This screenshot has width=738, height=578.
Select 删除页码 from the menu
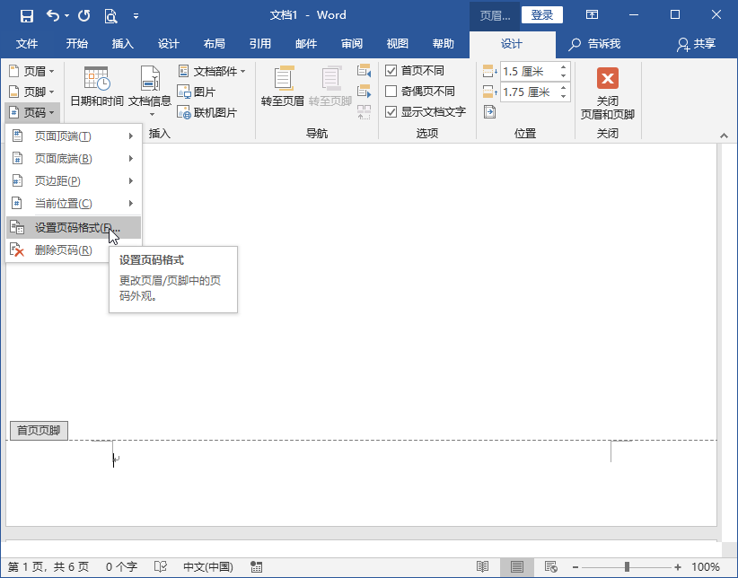pyautogui.click(x=63, y=250)
